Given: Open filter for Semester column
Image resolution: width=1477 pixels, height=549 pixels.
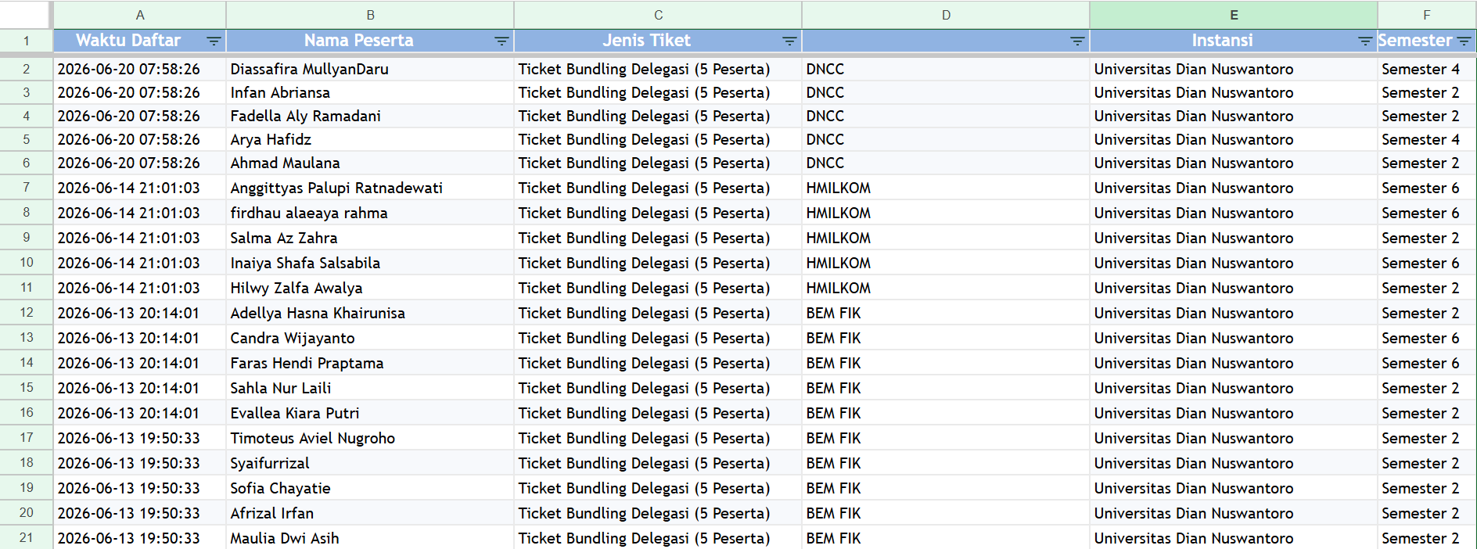Looking at the screenshot, I should (1464, 41).
